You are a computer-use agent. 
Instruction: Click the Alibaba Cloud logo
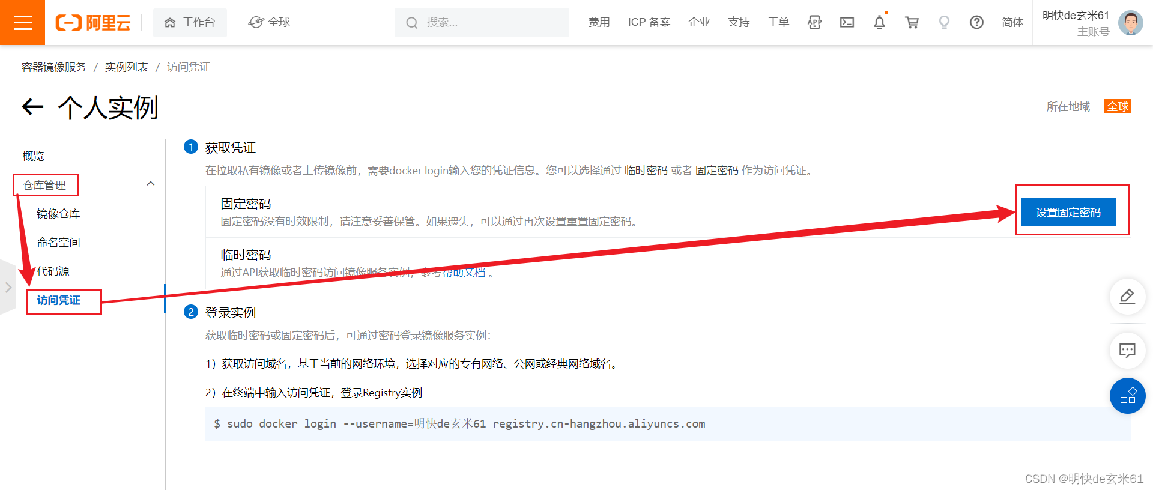tap(93, 23)
